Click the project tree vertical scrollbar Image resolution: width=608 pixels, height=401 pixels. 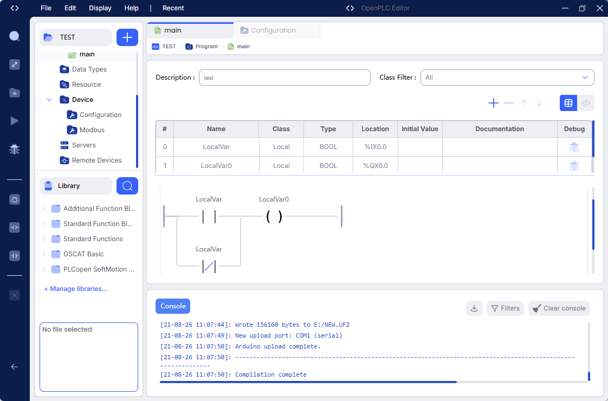click(x=137, y=132)
